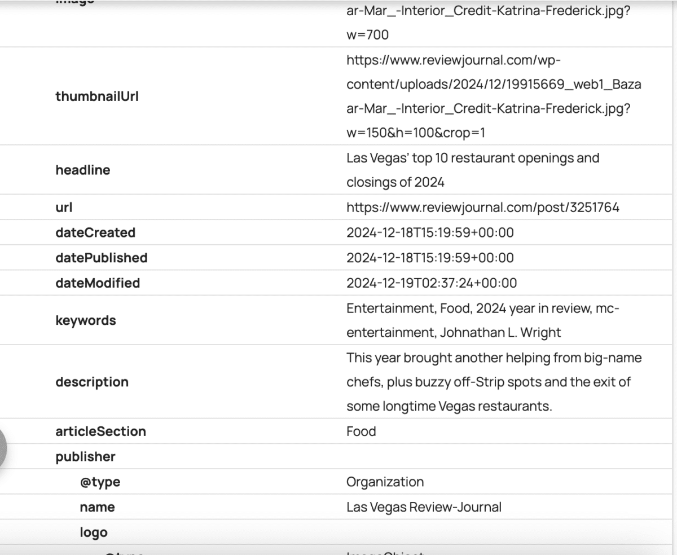The height and width of the screenshot is (555, 677).
Task: Select the dateCreated timestamp value
Action: coord(430,232)
